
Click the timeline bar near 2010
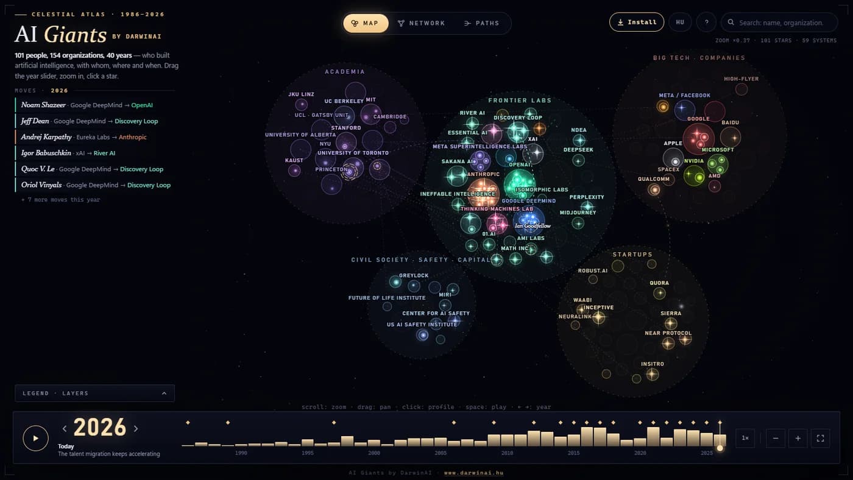pyautogui.click(x=507, y=440)
